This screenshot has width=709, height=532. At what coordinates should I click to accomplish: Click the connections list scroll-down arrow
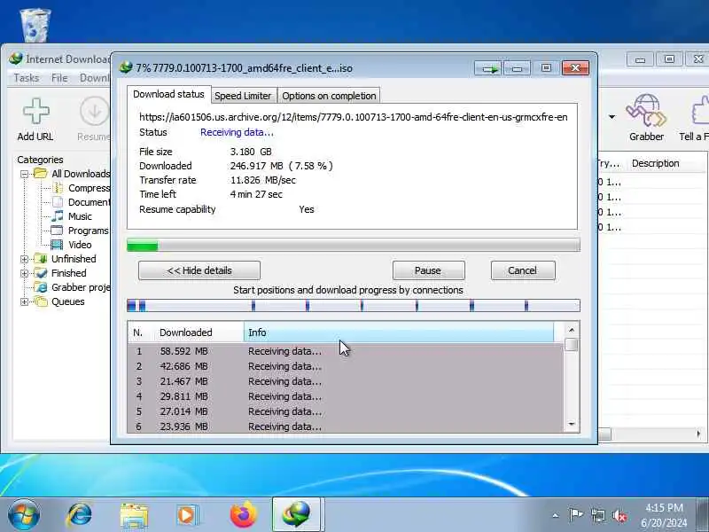click(572, 424)
